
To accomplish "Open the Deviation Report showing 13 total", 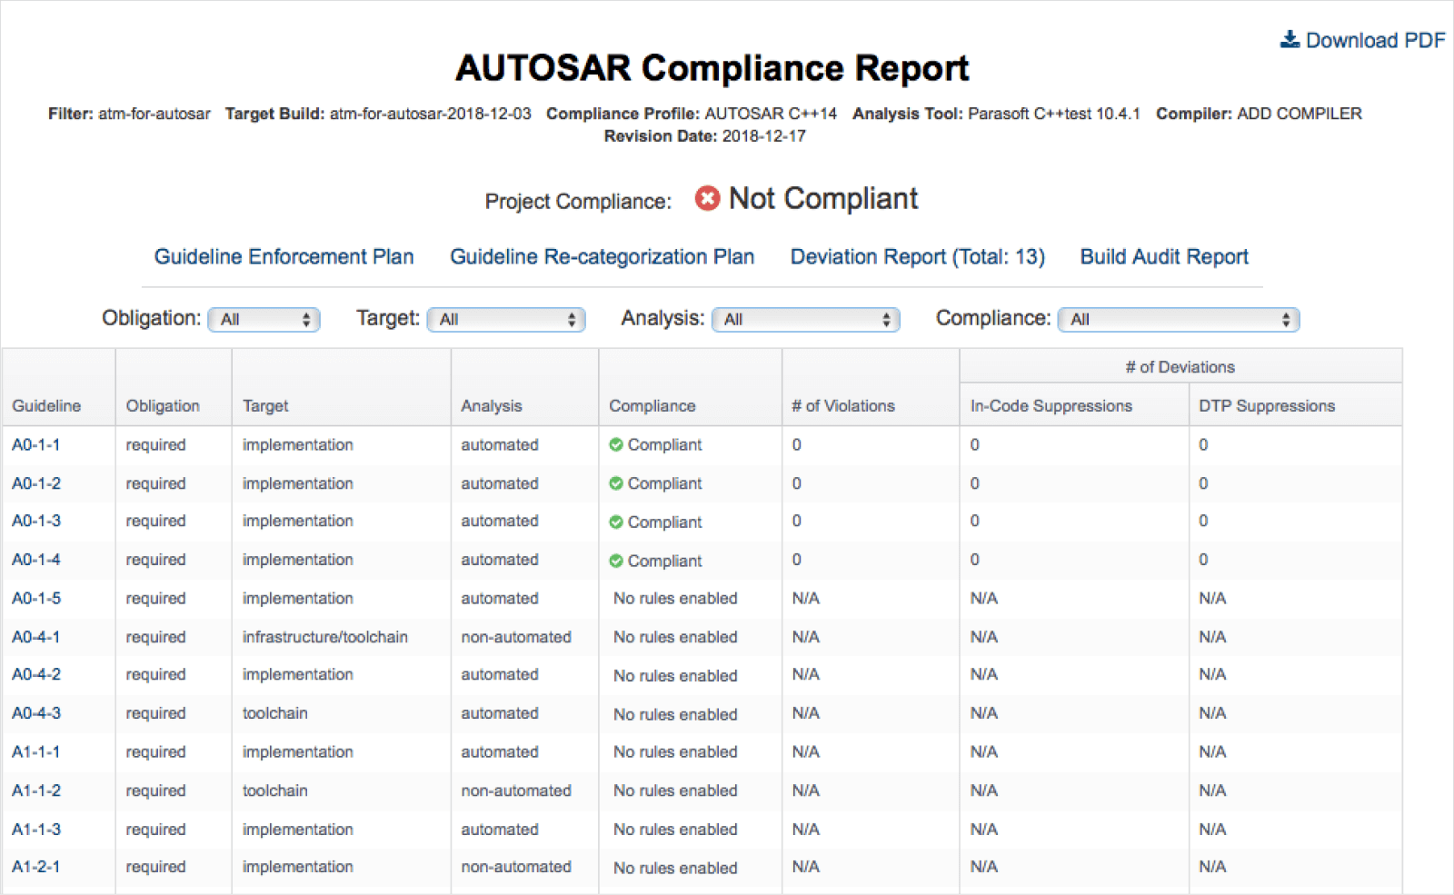I will point(918,256).
